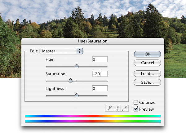Image resolution: width=186 pixels, height=133 pixels.
Task: Click the Lightness slider handle
Action: [77, 95]
